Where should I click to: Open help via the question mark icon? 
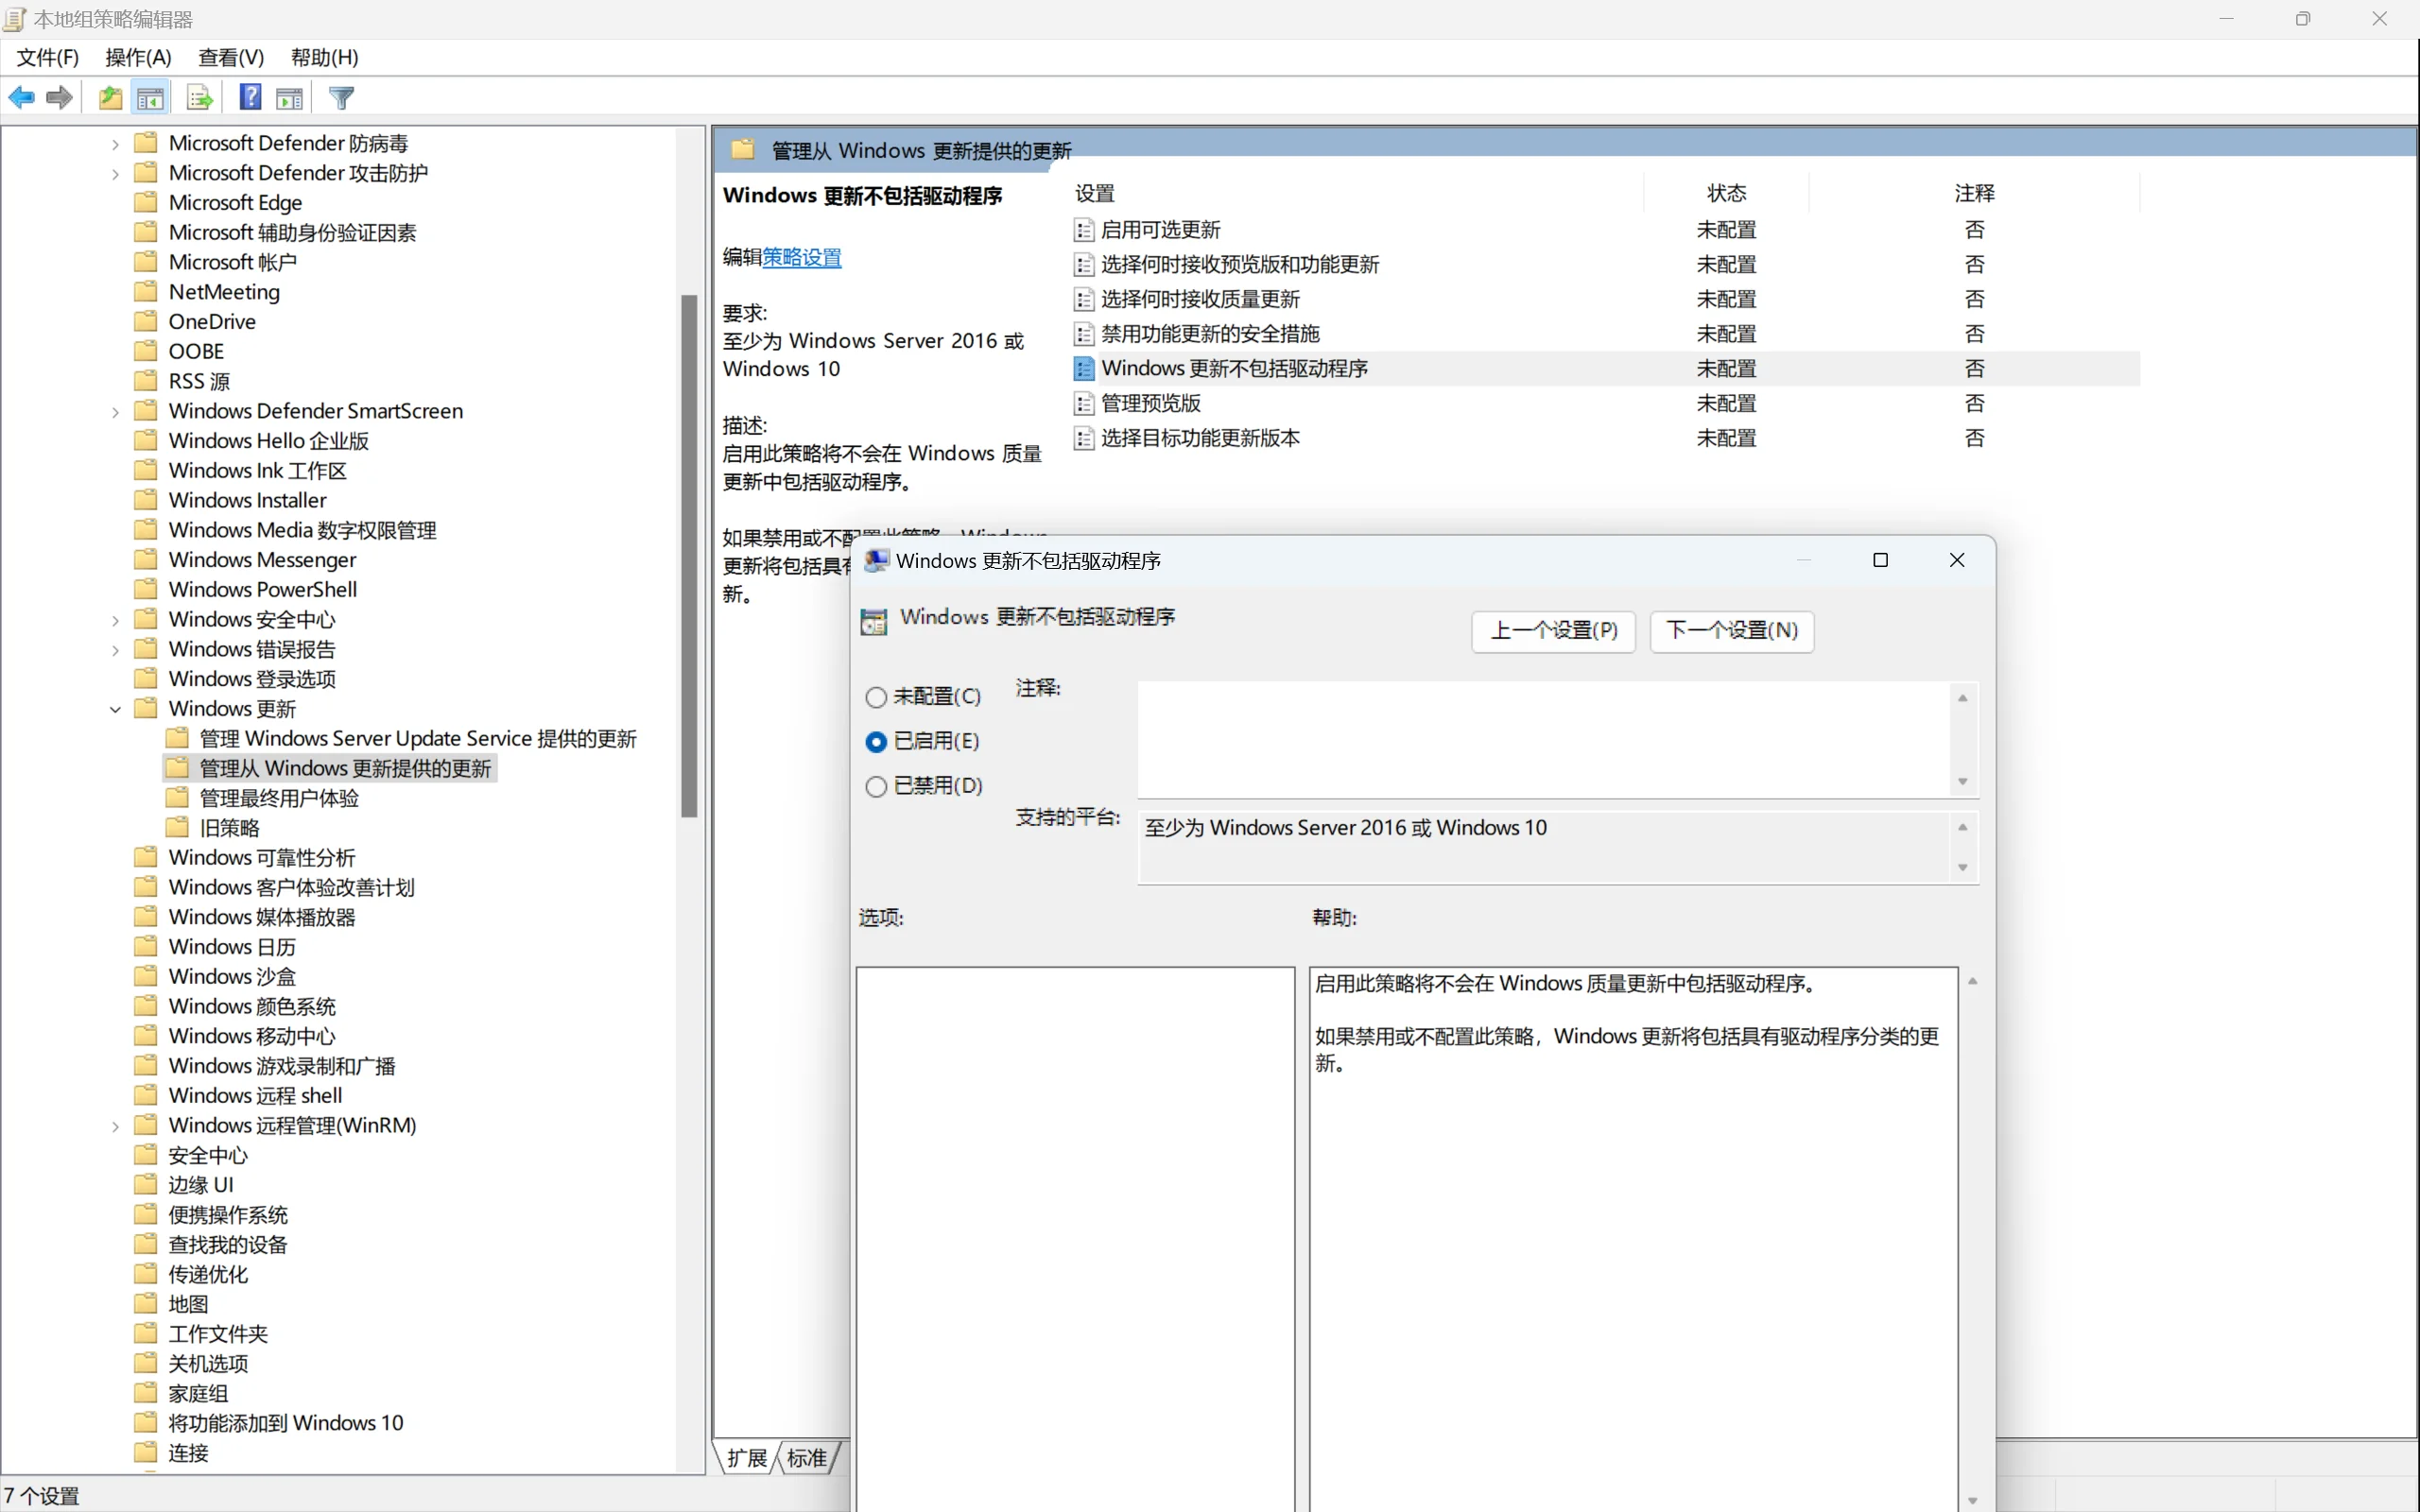coord(250,98)
